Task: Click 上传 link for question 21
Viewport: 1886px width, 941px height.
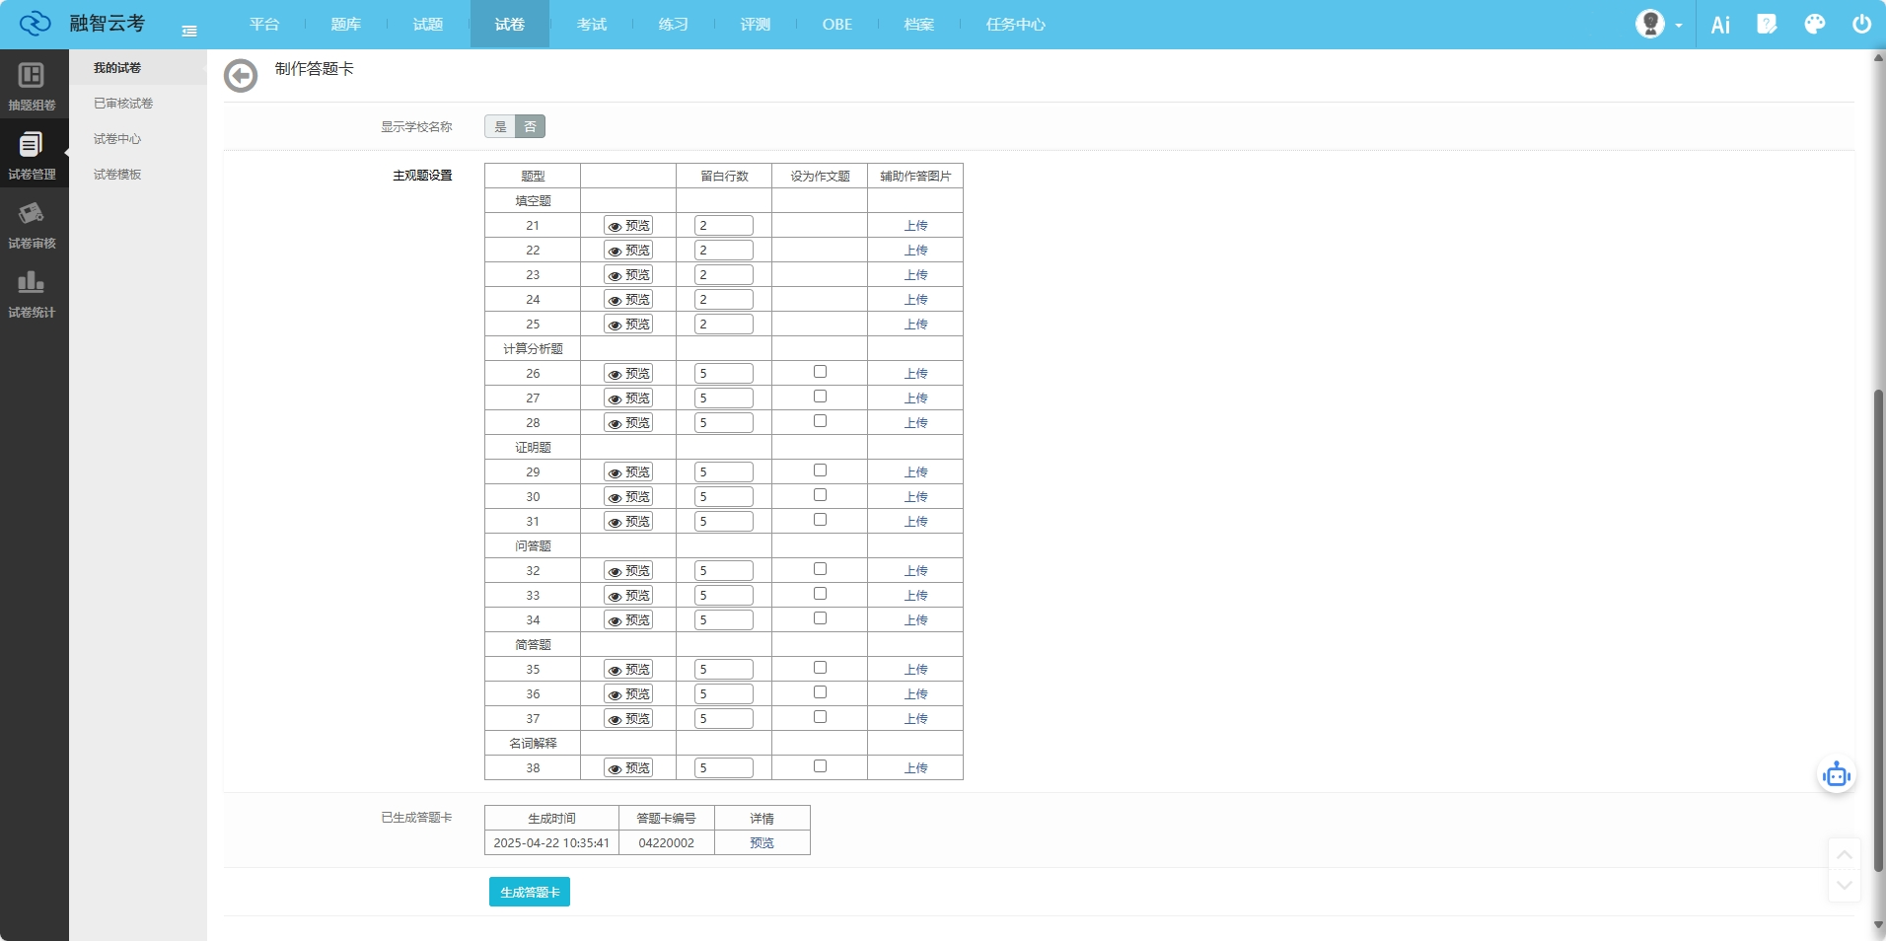Action: point(915,226)
